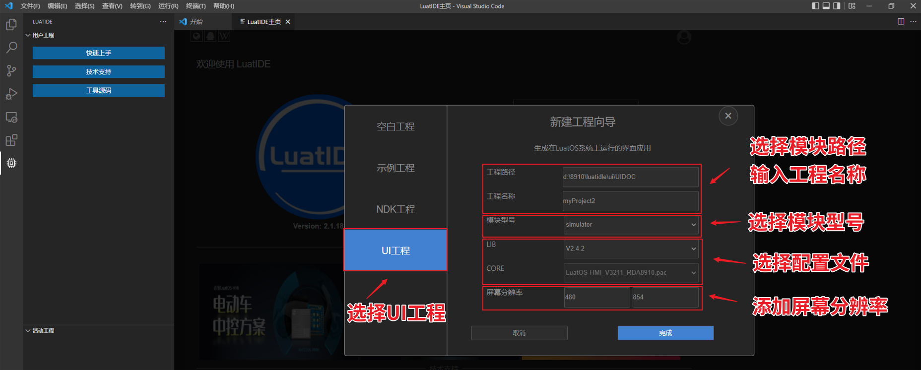
Task: Click the screen width field showing 480
Action: [597, 297]
